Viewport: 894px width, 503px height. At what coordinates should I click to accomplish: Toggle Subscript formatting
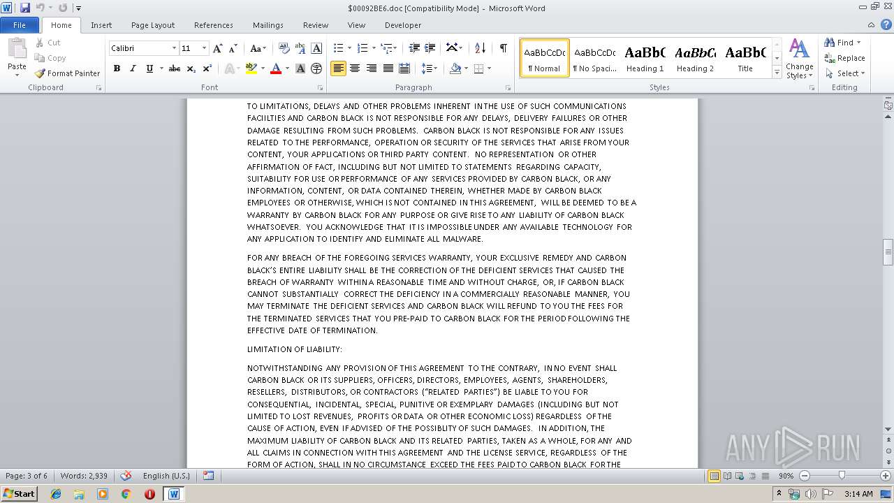tap(191, 68)
